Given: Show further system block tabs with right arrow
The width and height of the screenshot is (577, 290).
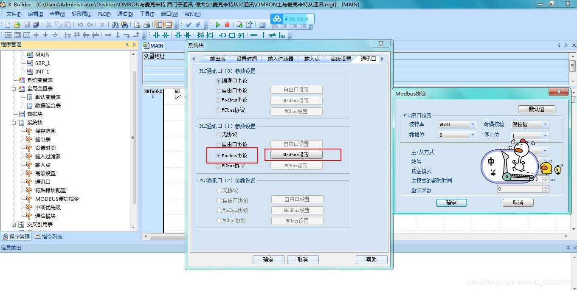Looking at the screenshot, I should click(x=382, y=59).
